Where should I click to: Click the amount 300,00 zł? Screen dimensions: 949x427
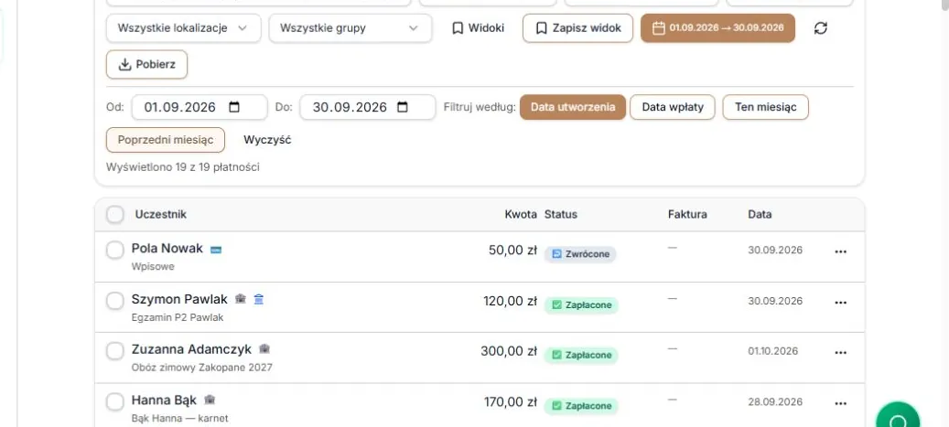coord(509,351)
